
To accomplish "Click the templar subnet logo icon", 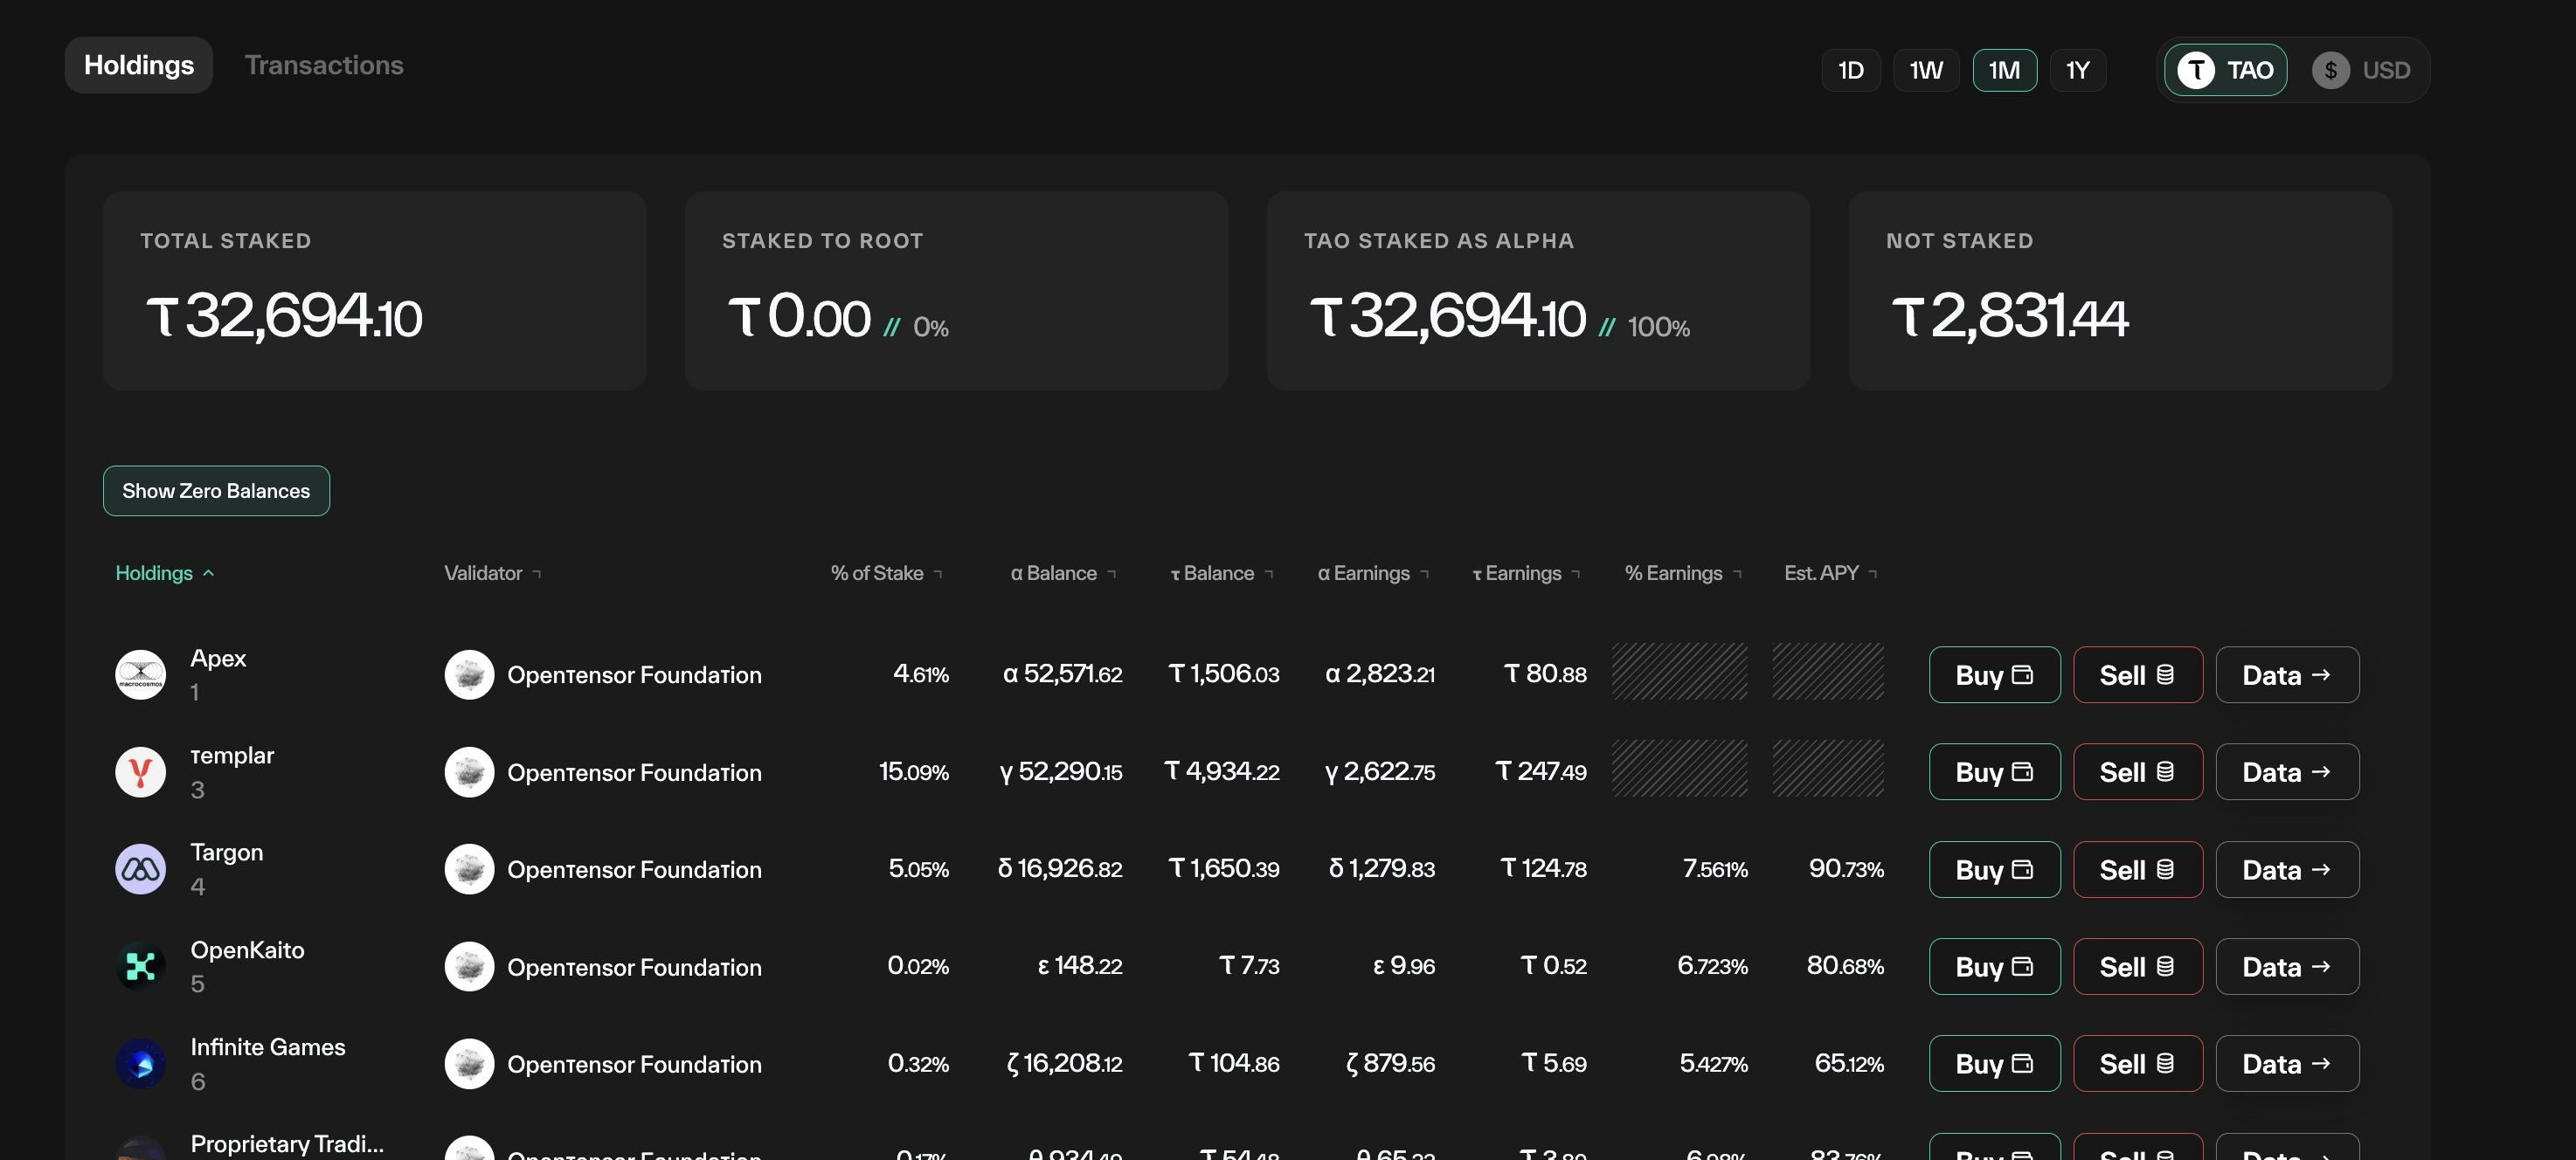I will tap(140, 772).
